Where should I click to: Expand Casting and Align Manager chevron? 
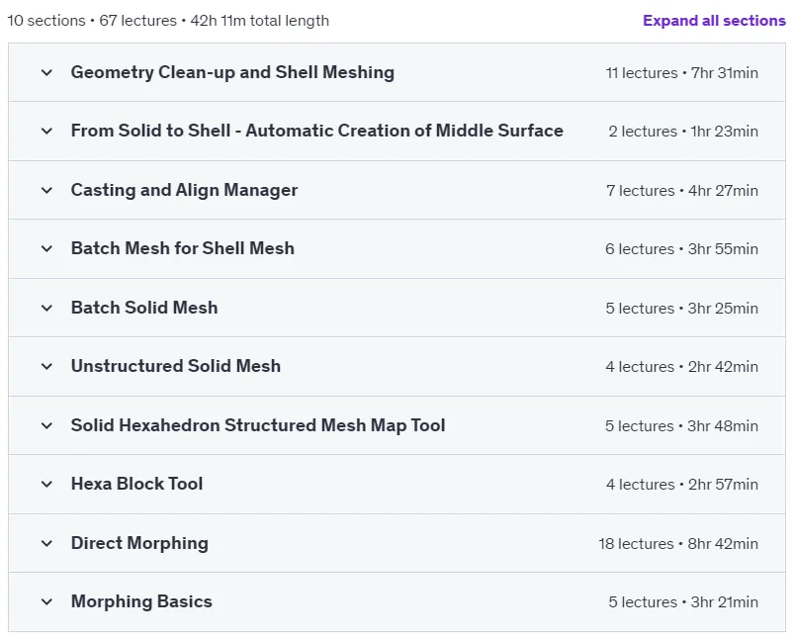pos(46,191)
